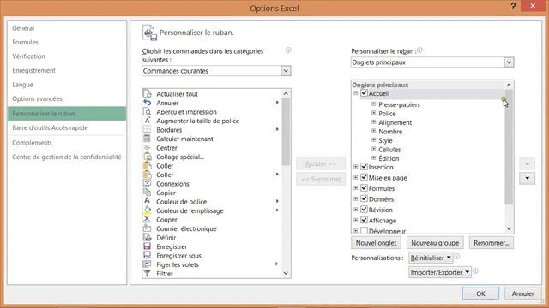The width and height of the screenshot is (549, 308).
Task: Click the Définir command icon
Action: [x=148, y=238]
